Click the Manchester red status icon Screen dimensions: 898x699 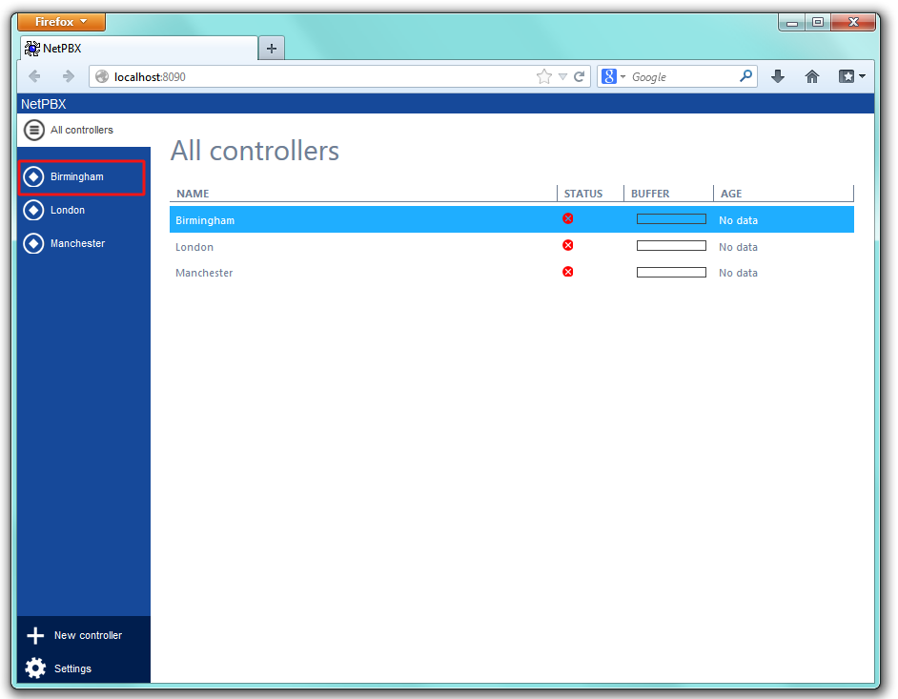click(x=568, y=272)
